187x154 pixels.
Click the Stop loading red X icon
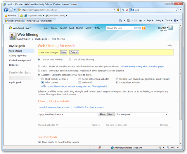point(127,10)
